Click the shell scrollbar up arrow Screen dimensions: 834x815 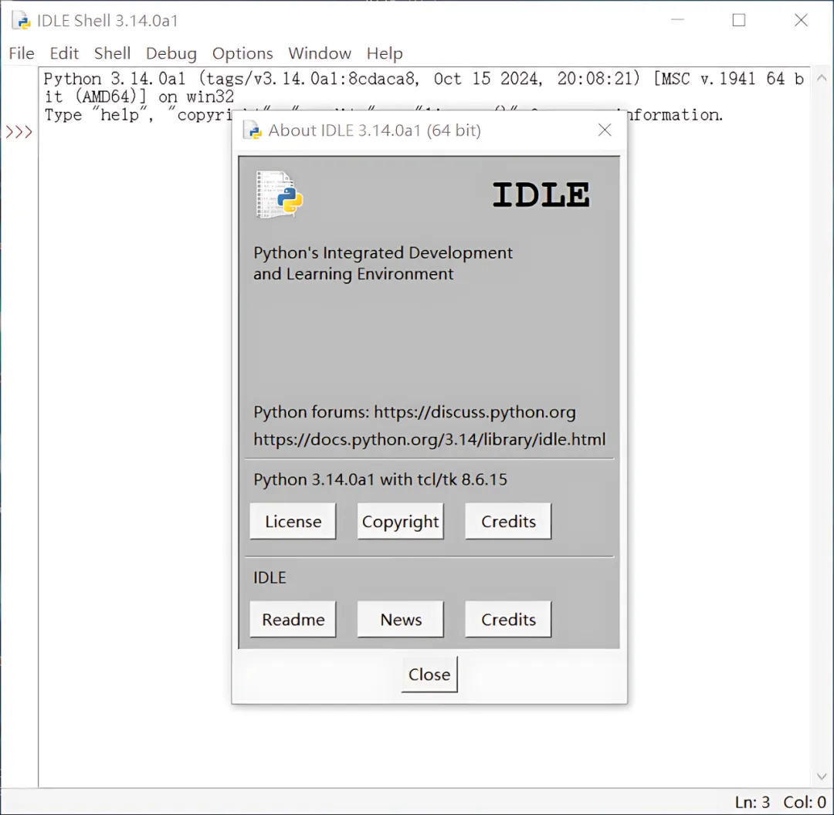[822, 78]
